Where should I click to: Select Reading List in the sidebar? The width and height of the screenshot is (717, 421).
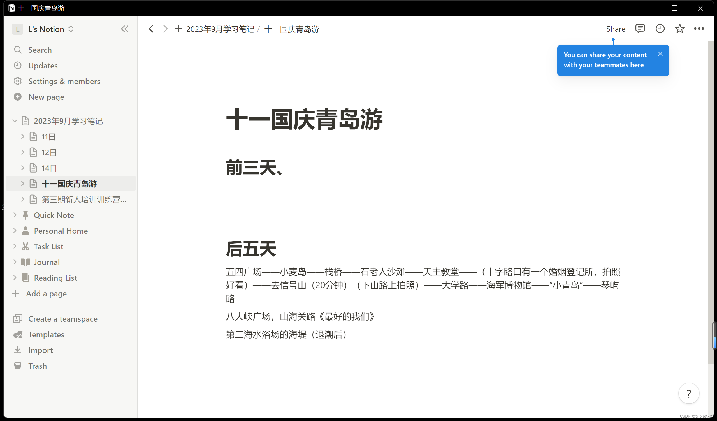[x=55, y=278]
